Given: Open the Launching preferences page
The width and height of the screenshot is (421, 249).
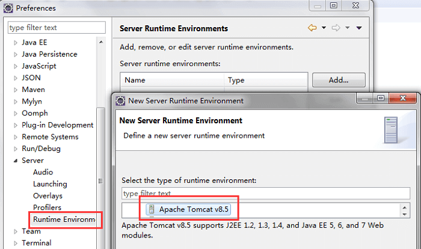Looking at the screenshot, I should pyautogui.click(x=50, y=184).
